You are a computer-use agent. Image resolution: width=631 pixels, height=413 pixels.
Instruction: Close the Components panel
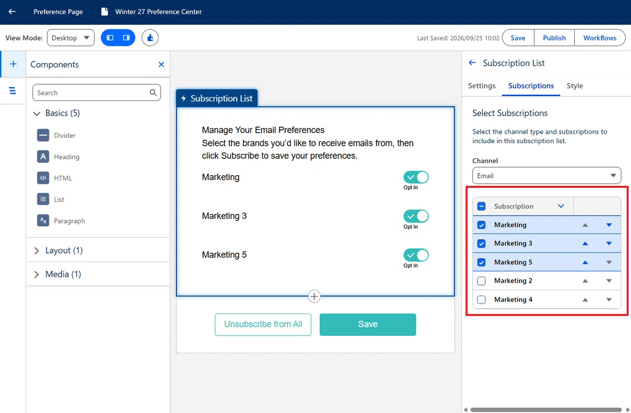pyautogui.click(x=161, y=64)
